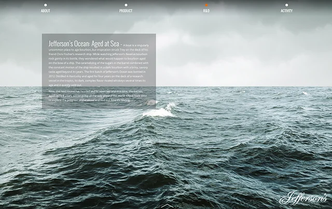Click the white dot above PRODUCT

(126, 5)
